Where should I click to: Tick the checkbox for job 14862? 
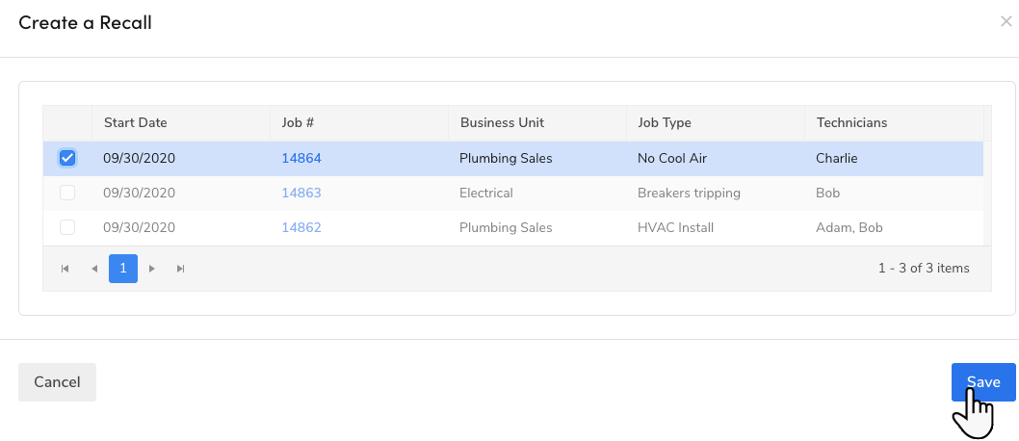(x=67, y=227)
